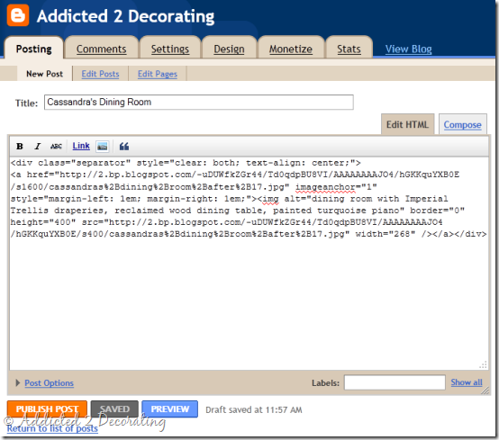Insert an image with the picture icon
The image size is (499, 440).
pos(102,147)
